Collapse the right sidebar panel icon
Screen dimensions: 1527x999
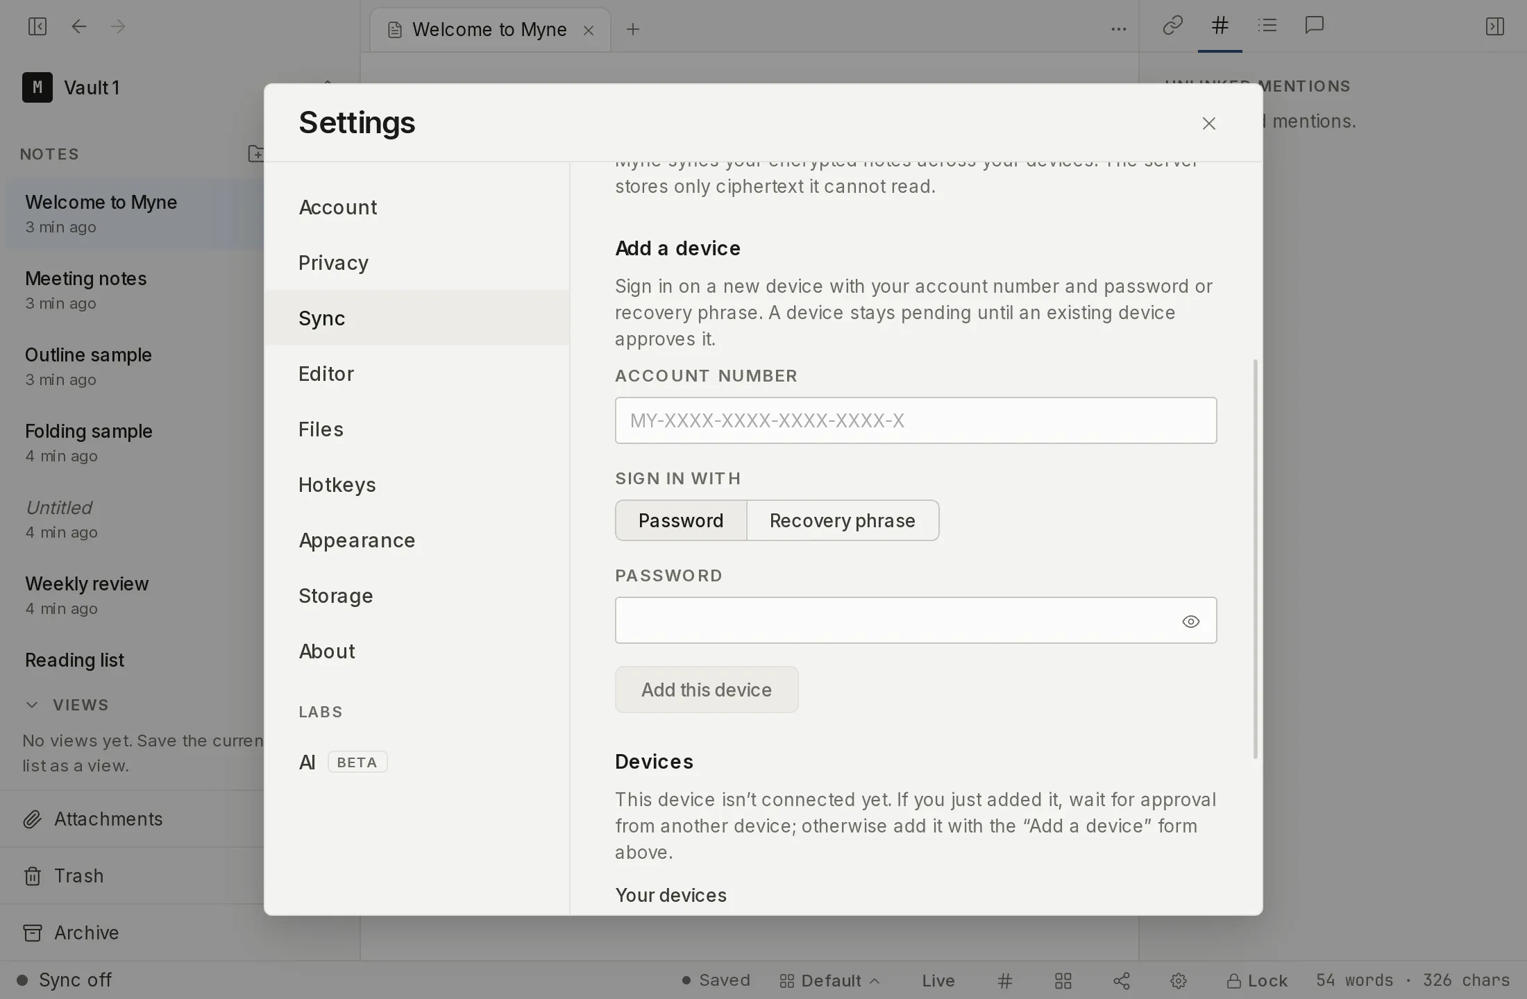1494,26
